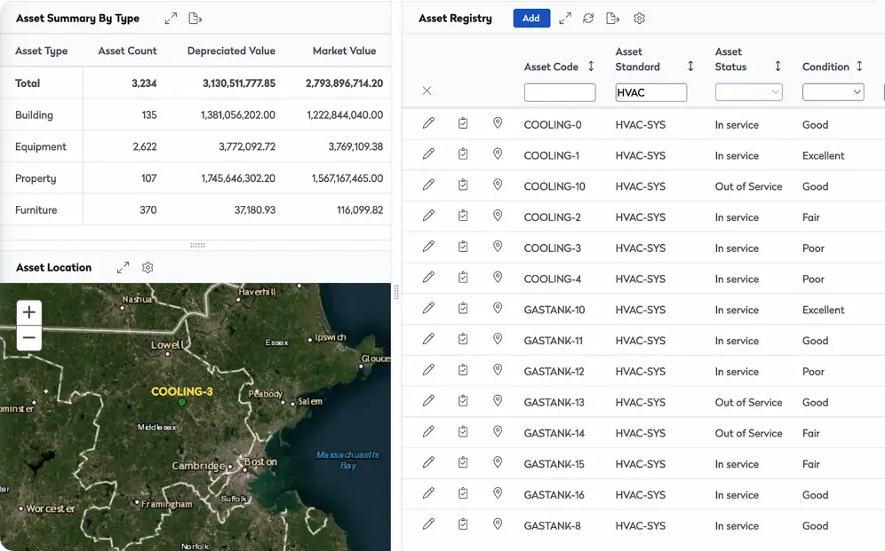
Task: Edit the COOLING-0 asset row
Action: (428, 124)
